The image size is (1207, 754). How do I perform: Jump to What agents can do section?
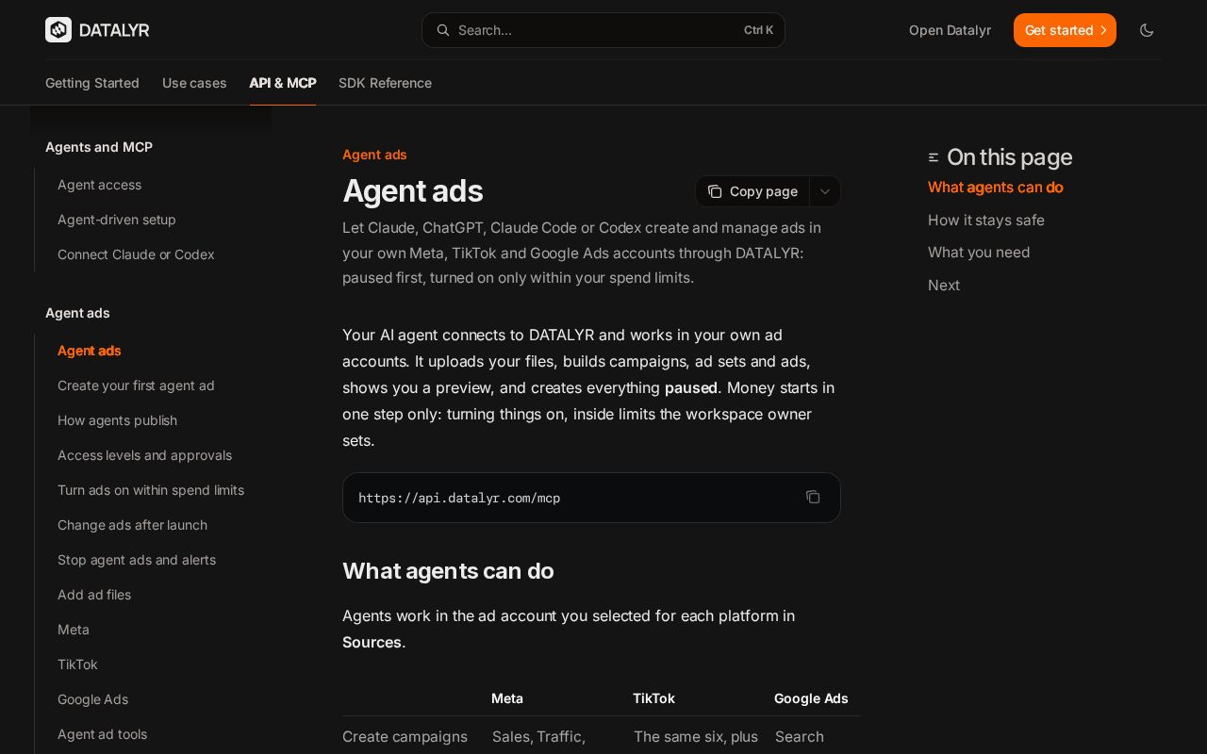coord(996,187)
